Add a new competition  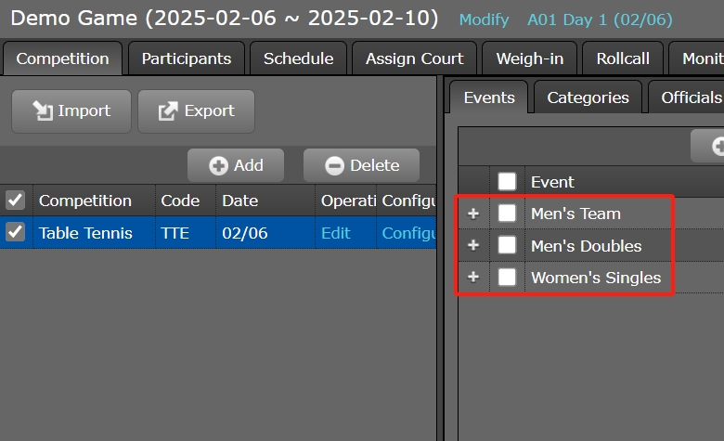(236, 165)
